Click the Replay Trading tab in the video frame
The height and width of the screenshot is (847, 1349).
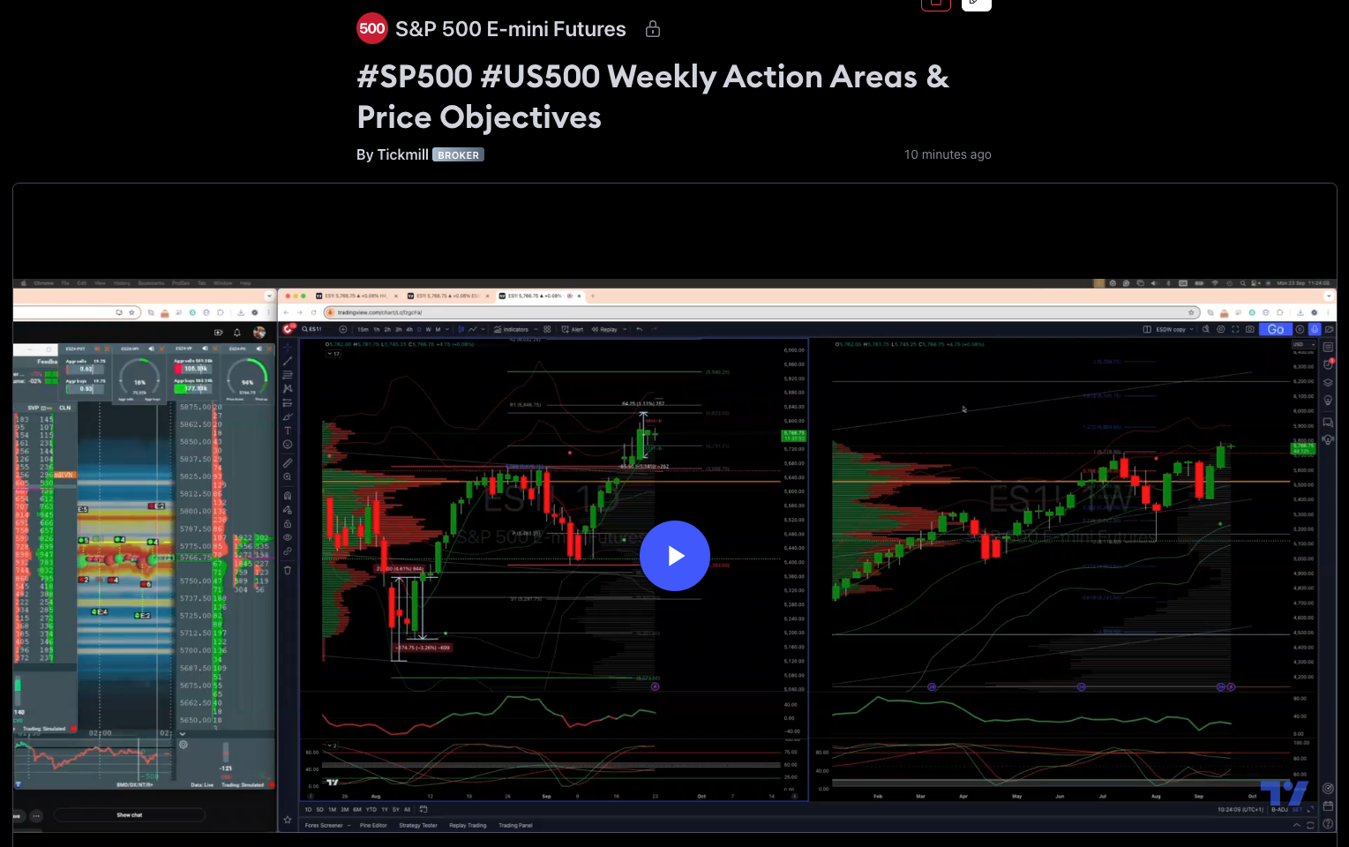click(468, 826)
